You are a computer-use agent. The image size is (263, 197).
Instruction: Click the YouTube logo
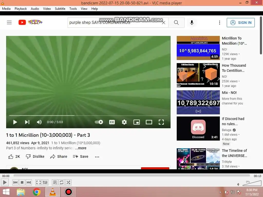pos(30,22)
